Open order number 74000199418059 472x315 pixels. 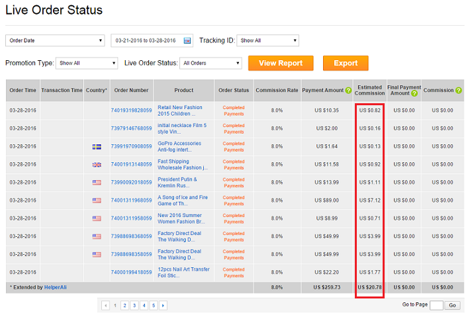point(131,272)
